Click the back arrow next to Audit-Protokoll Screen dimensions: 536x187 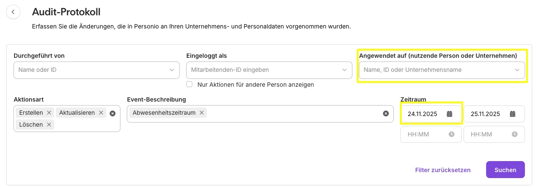click(x=13, y=12)
